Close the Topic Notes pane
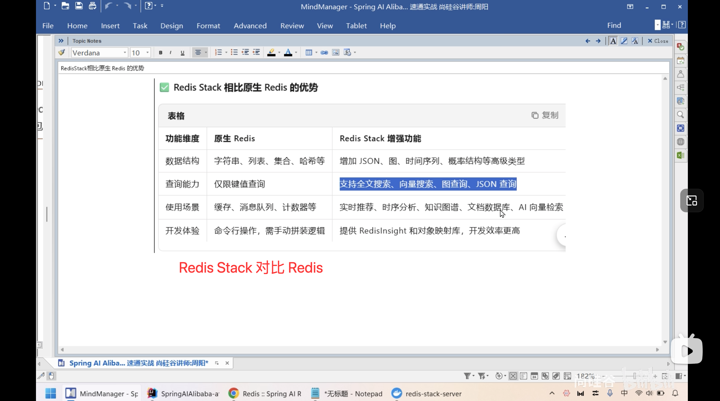 click(658, 41)
